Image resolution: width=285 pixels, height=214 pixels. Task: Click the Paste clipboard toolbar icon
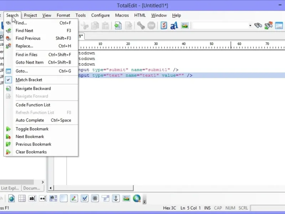coord(105,25)
